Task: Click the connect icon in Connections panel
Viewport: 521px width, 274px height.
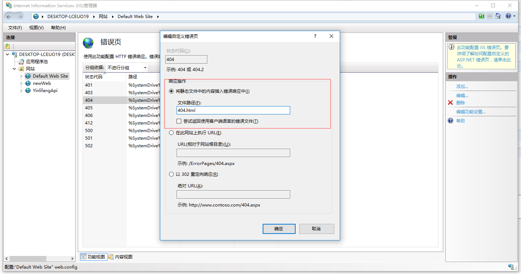Action: coord(7,46)
